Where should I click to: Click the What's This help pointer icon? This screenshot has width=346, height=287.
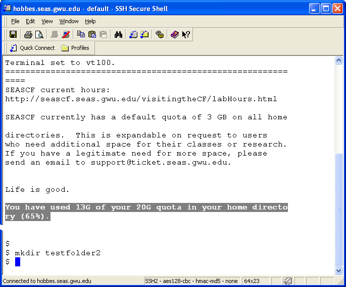point(186,35)
